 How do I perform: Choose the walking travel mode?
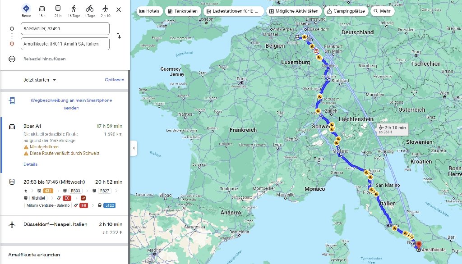tap(74, 10)
